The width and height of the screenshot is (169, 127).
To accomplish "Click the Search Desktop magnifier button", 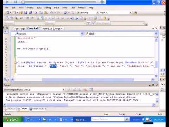I will pos(127,120).
